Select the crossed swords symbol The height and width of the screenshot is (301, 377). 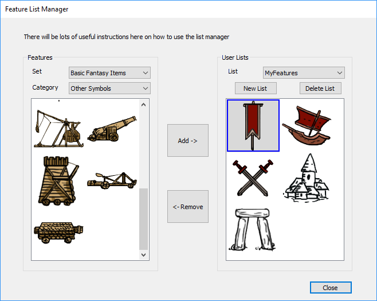click(253, 177)
